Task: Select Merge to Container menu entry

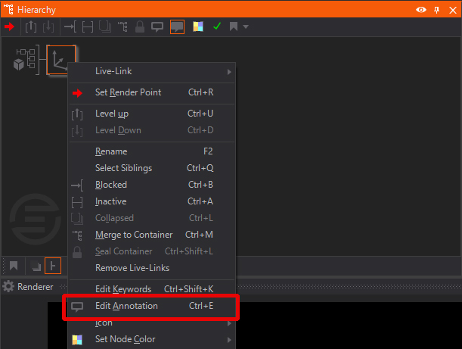Action: click(134, 235)
